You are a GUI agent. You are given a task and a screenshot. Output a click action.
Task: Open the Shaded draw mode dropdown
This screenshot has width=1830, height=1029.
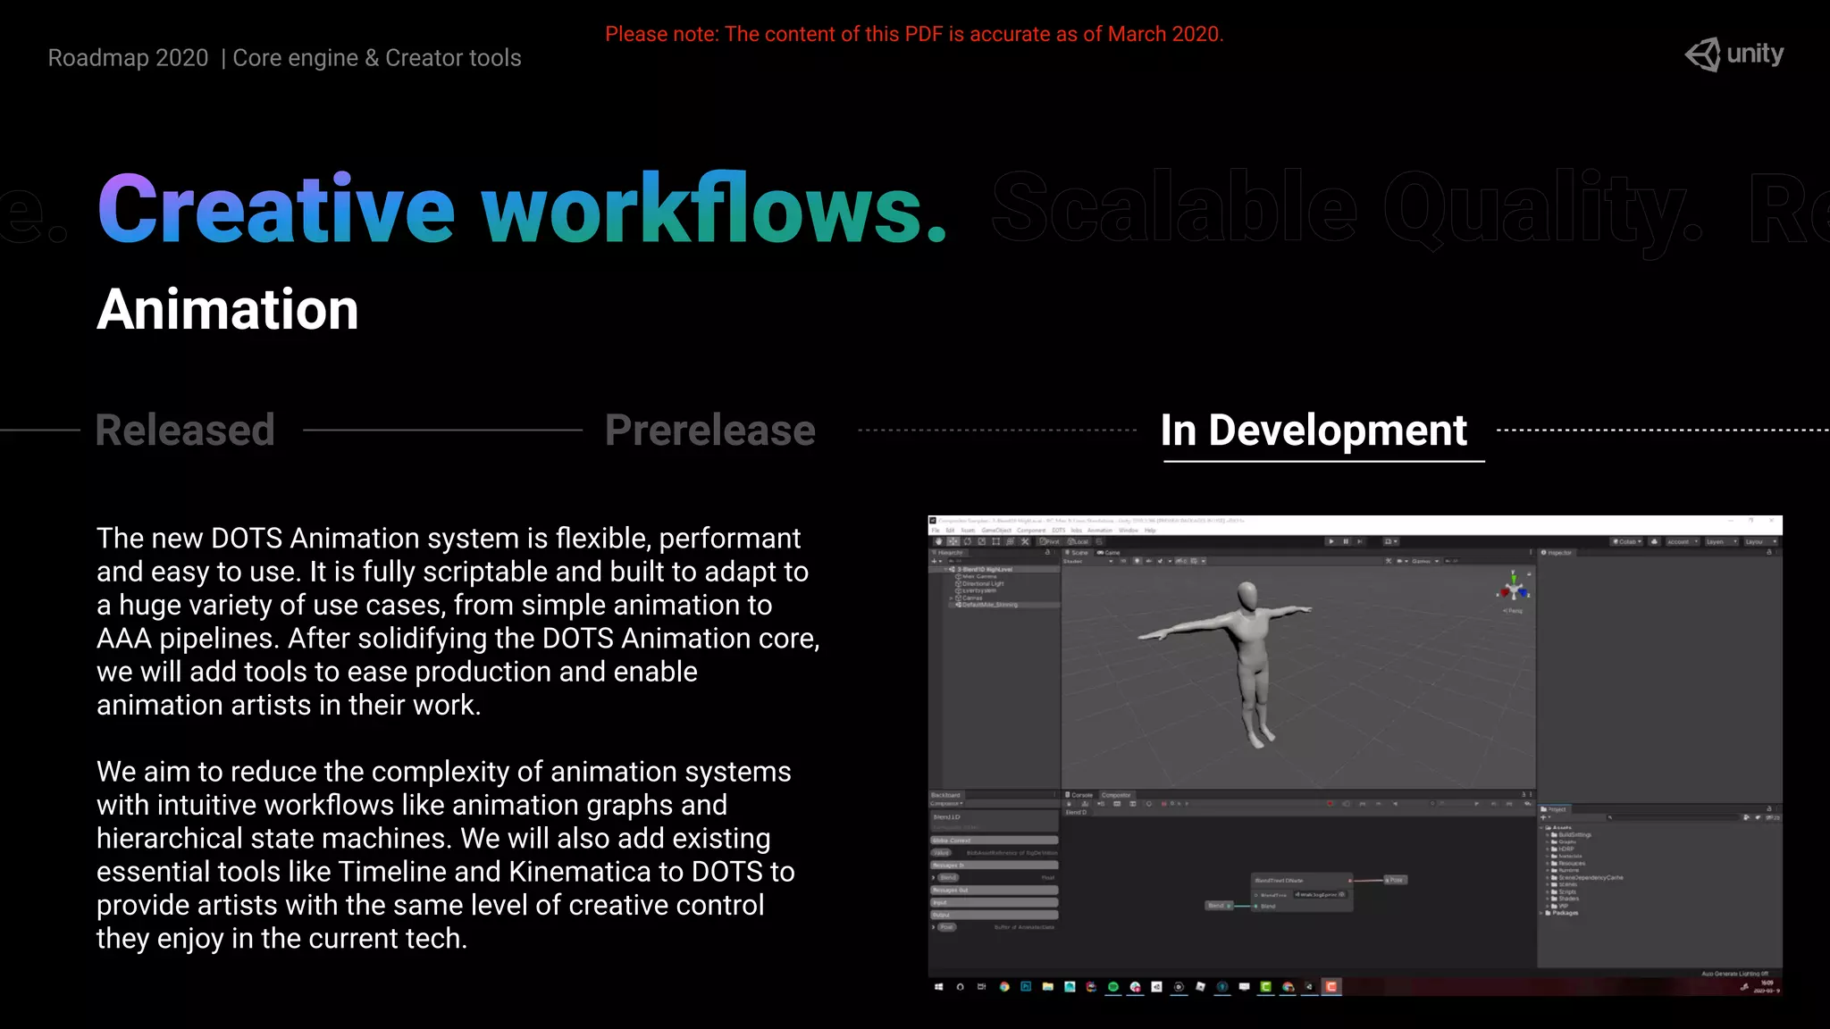coord(1087,561)
